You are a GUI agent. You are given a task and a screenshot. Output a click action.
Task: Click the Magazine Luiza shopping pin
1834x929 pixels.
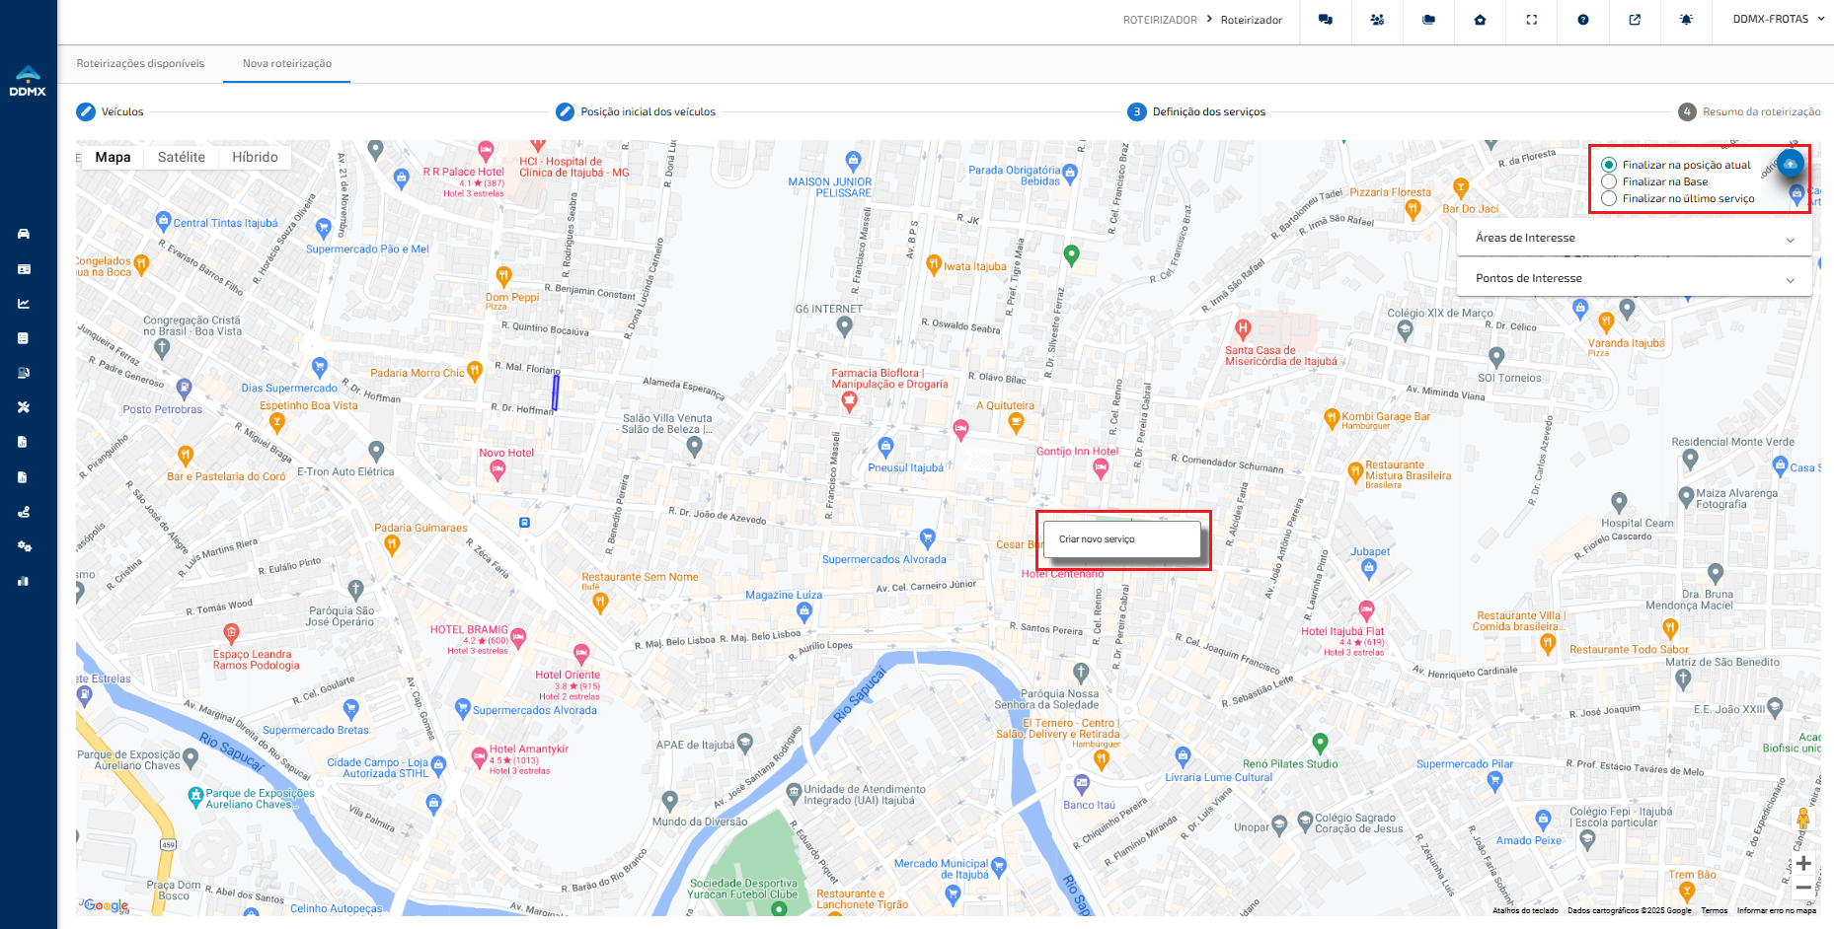804,611
